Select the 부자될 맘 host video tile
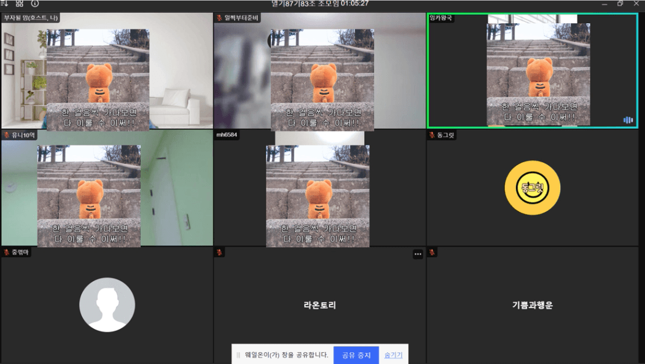 tap(107, 71)
